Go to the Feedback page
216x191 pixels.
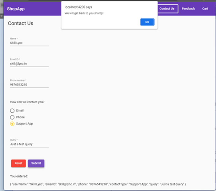pos(188,9)
